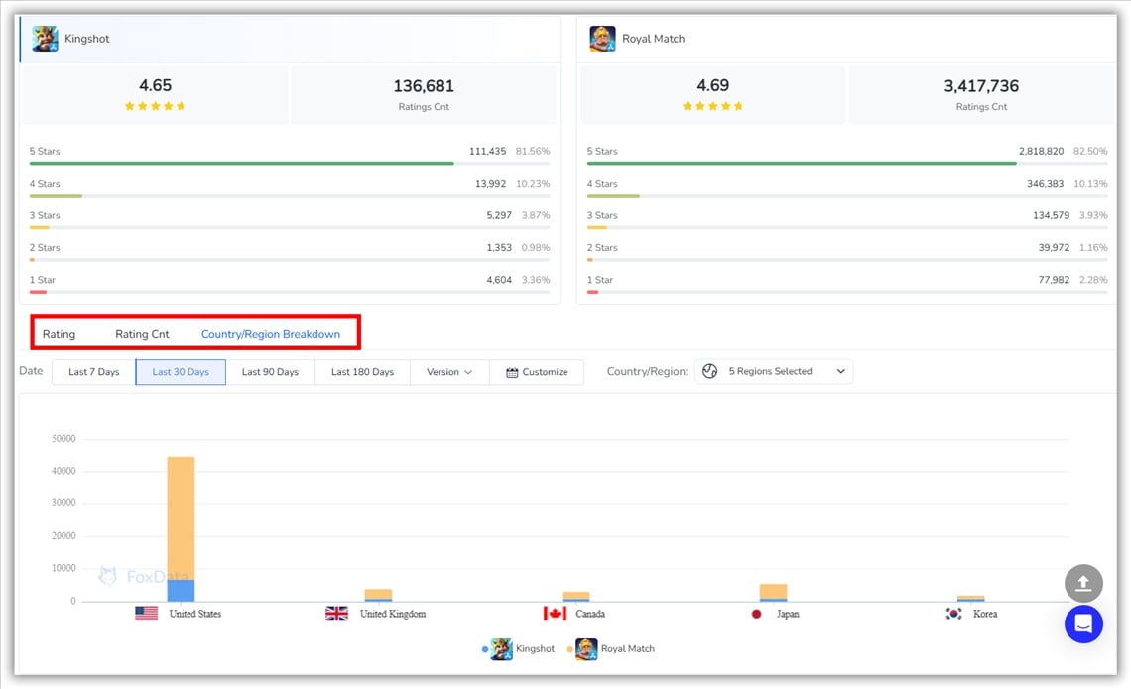The height and width of the screenshot is (689, 1131).
Task: Click the Japan flag icon
Action: pyautogui.click(x=757, y=614)
